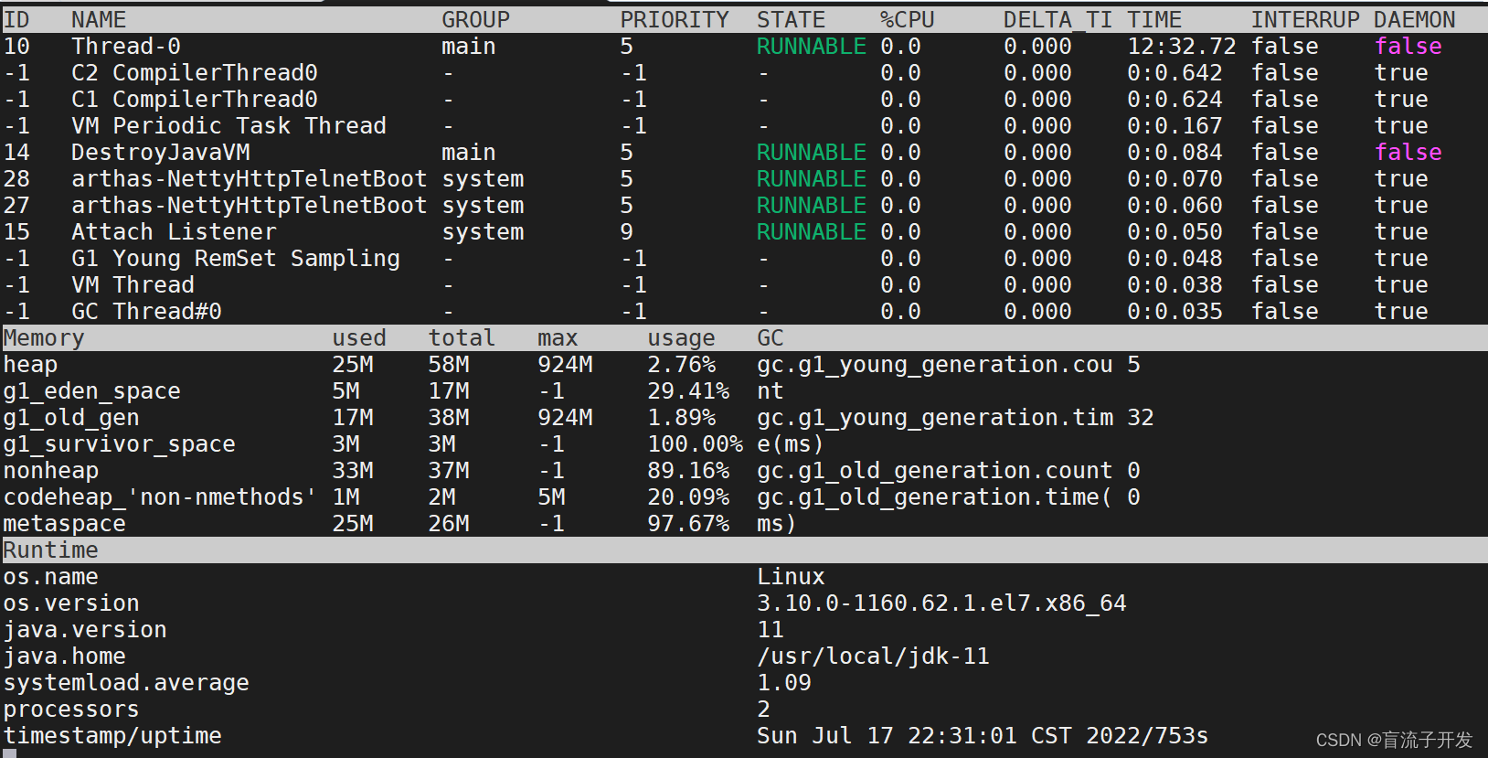
Task: Click arthas-NettyHttpTelnetBoot with ID 27
Action: [x=250, y=205]
